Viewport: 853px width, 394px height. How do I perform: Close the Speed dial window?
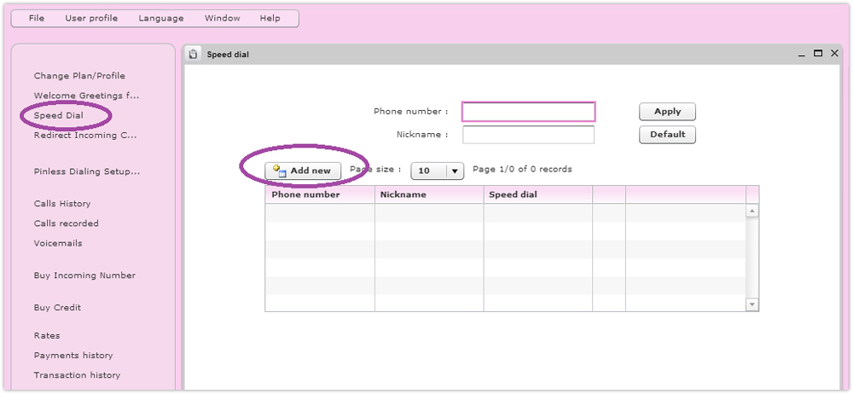click(x=834, y=54)
